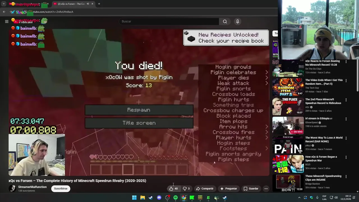The image size is (359, 202).
Task: Go back with the browser back arrow
Action: tap(4, 12)
